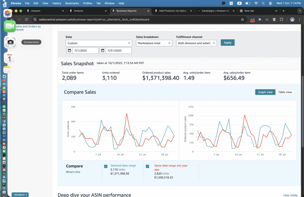Image resolution: width=304 pixels, height=197 pixels.
Task: Open the Fulfillment channel dropdown
Action: click(196, 43)
